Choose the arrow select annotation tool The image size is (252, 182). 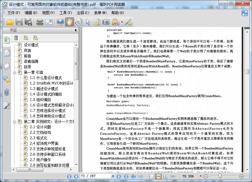point(88,22)
